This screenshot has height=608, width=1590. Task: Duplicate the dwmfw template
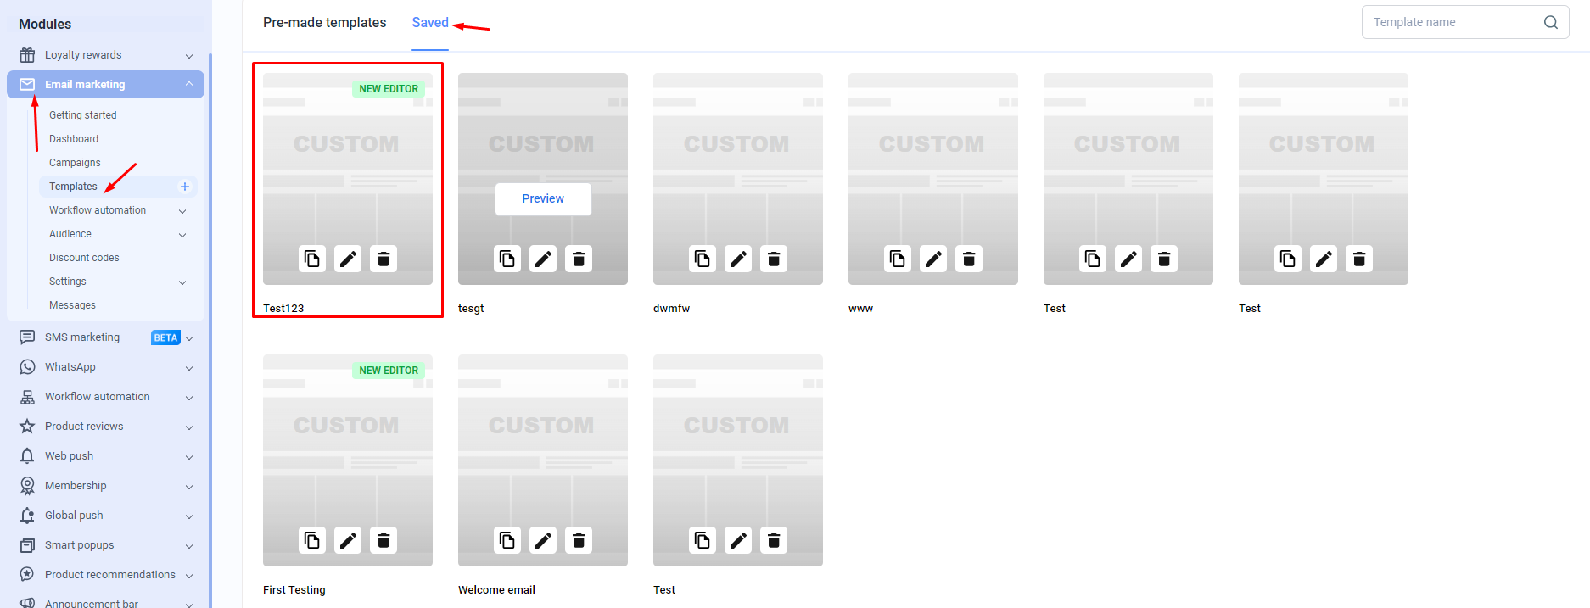pyautogui.click(x=703, y=259)
